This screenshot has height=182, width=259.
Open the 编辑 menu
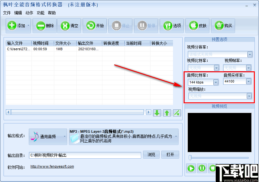click(x=18, y=13)
